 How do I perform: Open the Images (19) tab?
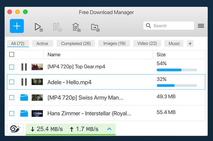point(114,43)
